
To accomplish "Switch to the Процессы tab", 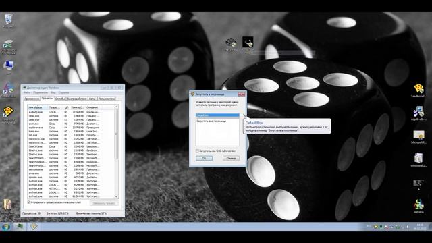I will 47,99.
